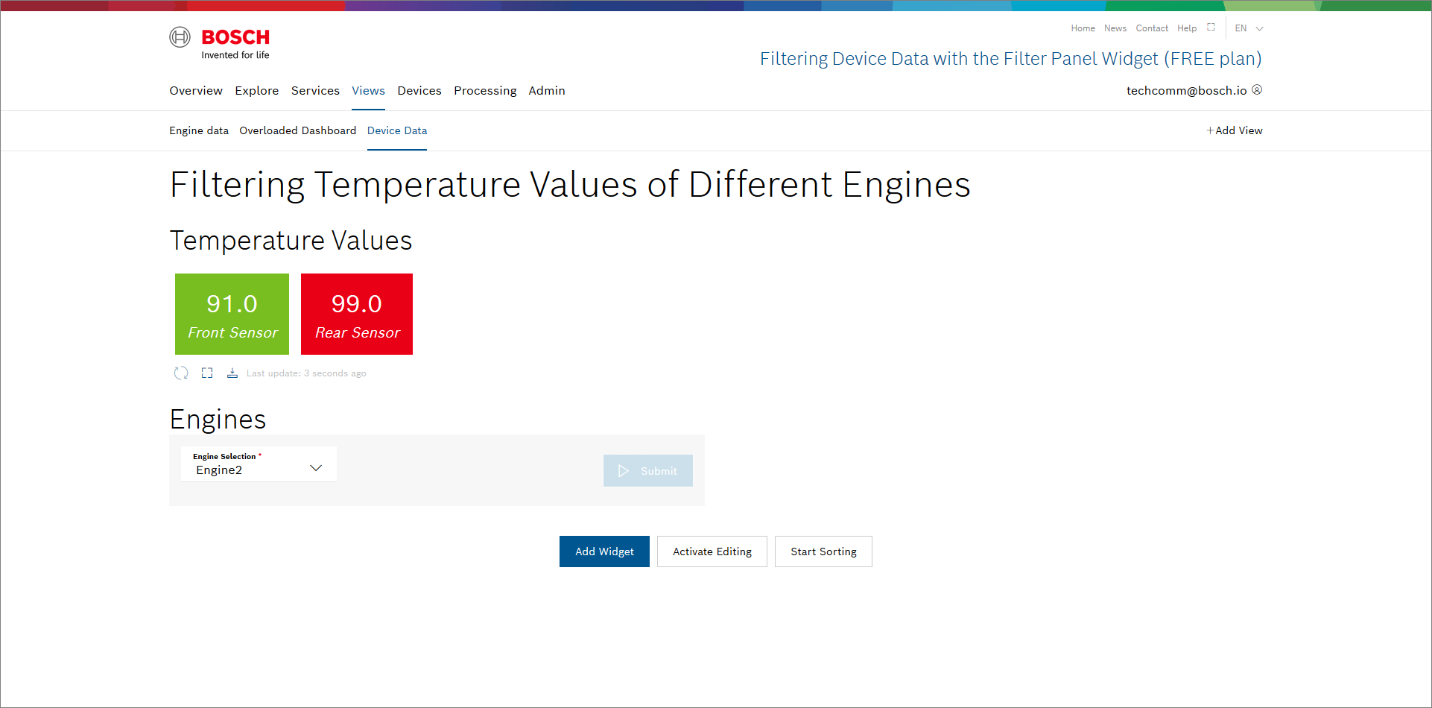Open temperature widget in fullscreen
Screen dimensions: 1432x708
click(207, 373)
